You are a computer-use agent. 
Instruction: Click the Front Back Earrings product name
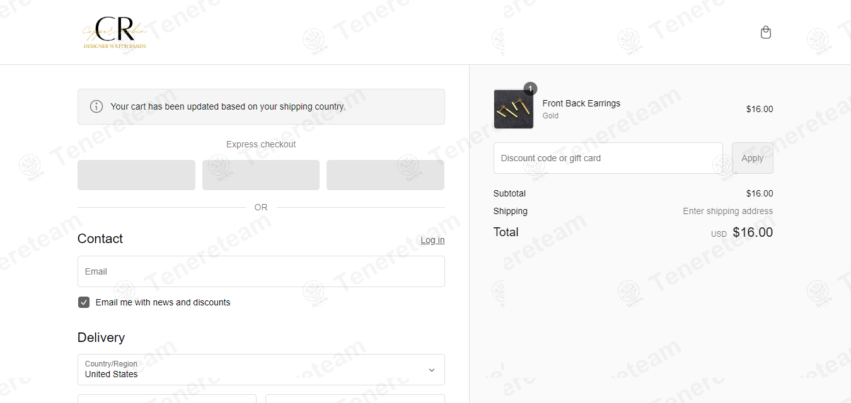tap(581, 103)
